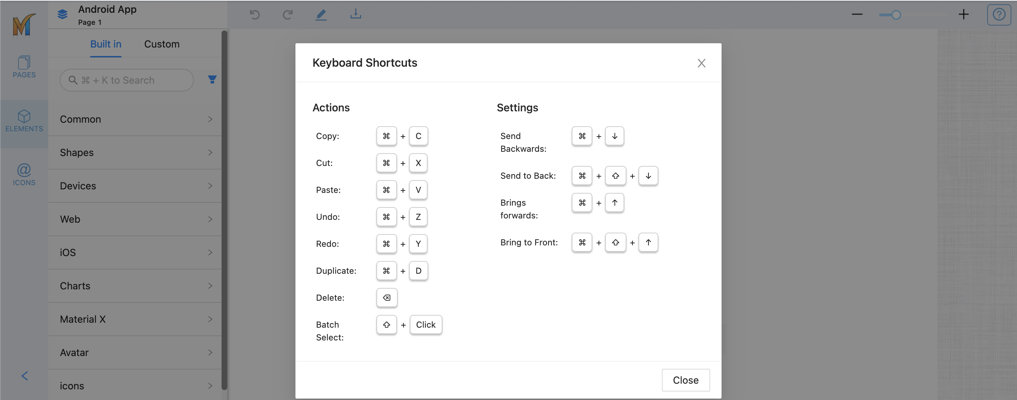Open the Icons sidebar panel
The image size is (1017, 400).
(24, 174)
